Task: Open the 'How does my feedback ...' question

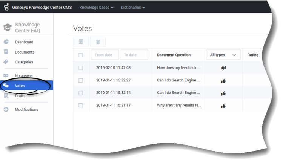Action: 178,67
